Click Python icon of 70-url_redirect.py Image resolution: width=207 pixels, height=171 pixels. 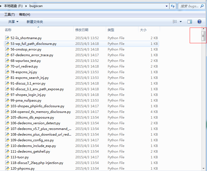pos(7,66)
